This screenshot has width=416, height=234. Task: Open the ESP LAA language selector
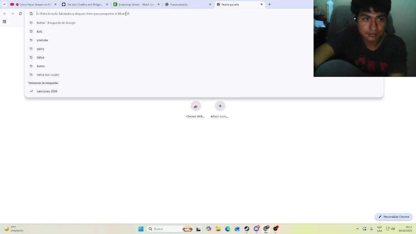379,229
